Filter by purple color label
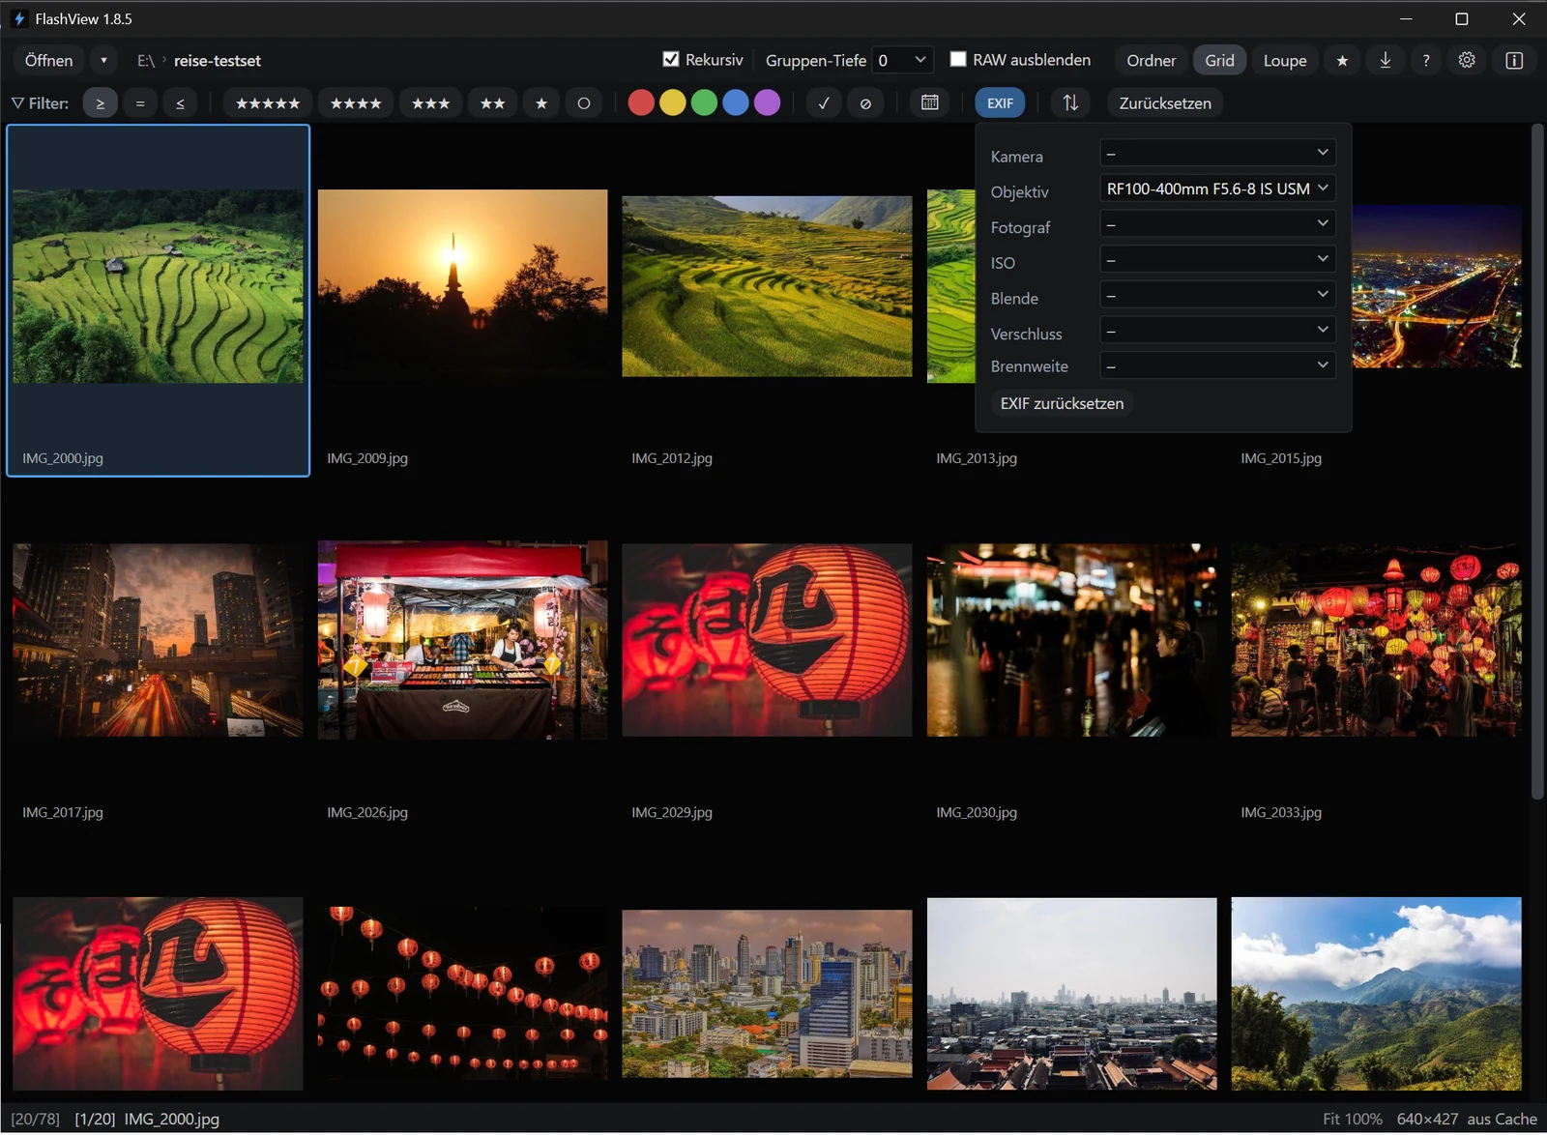 pos(767,102)
